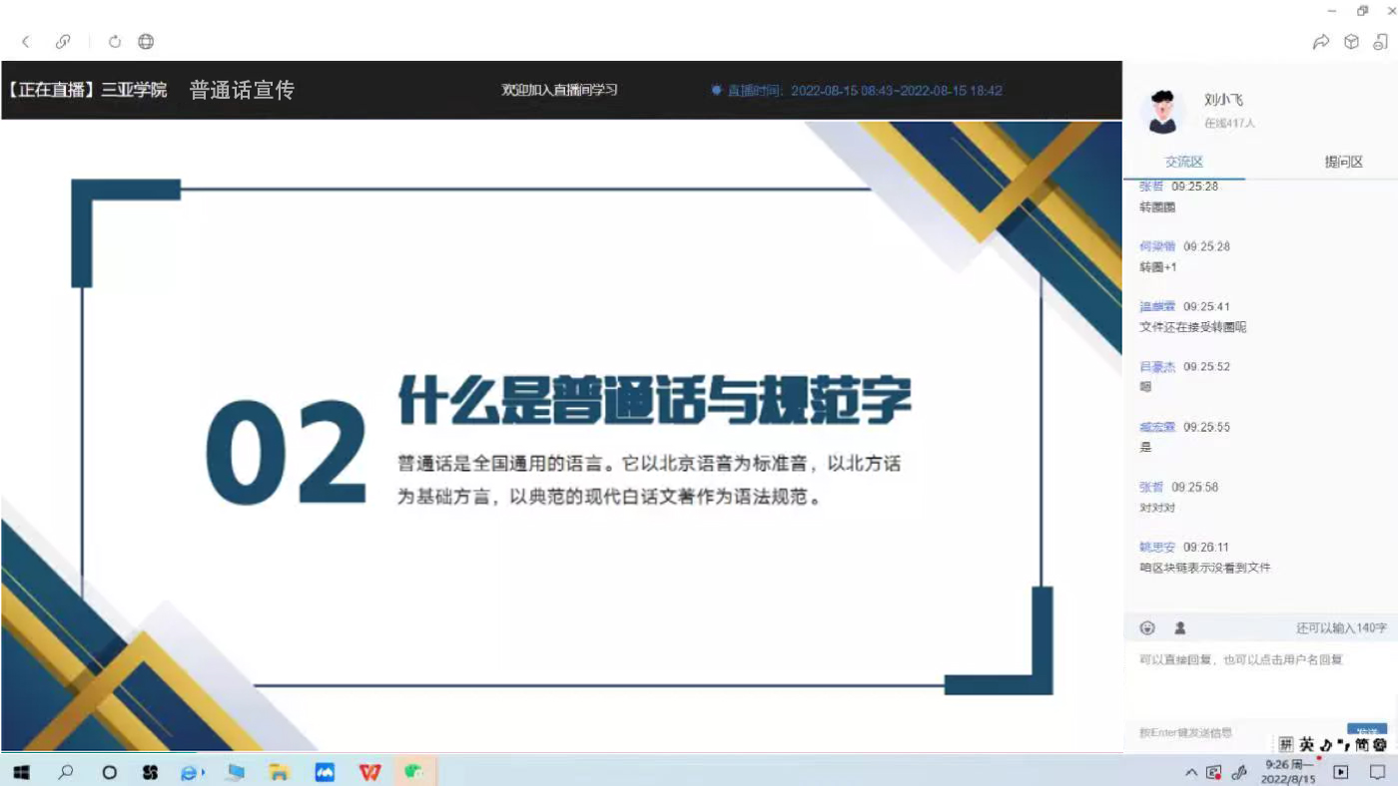Click the @mention user icon in chat input
This screenshot has width=1398, height=786.
coord(1179,627)
